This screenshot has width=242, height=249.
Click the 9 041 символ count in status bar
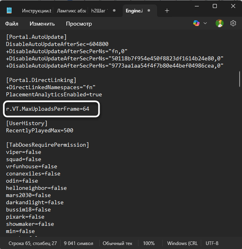(x=78, y=243)
